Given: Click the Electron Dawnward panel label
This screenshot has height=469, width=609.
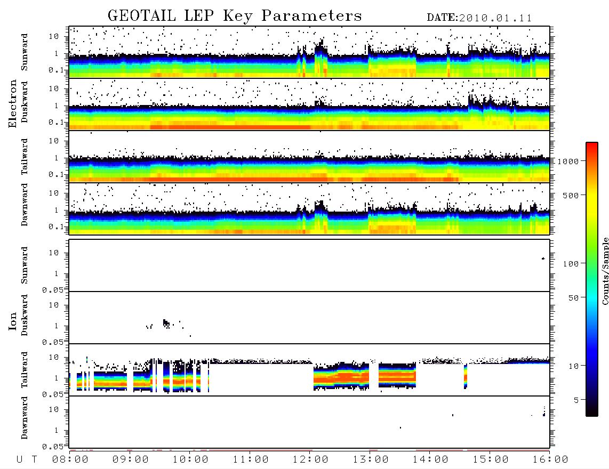Looking at the screenshot, I should click(25, 205).
